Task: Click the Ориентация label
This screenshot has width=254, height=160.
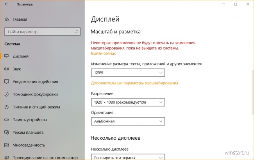Action: pos(102,113)
